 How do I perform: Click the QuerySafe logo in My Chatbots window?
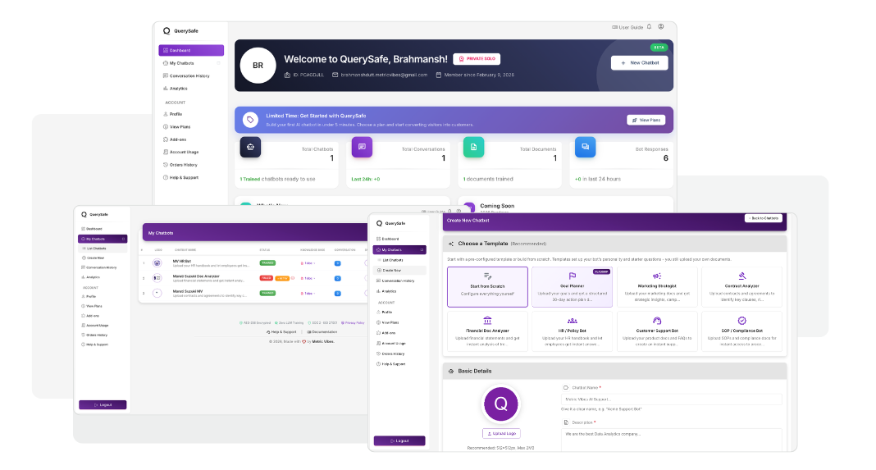click(95, 215)
